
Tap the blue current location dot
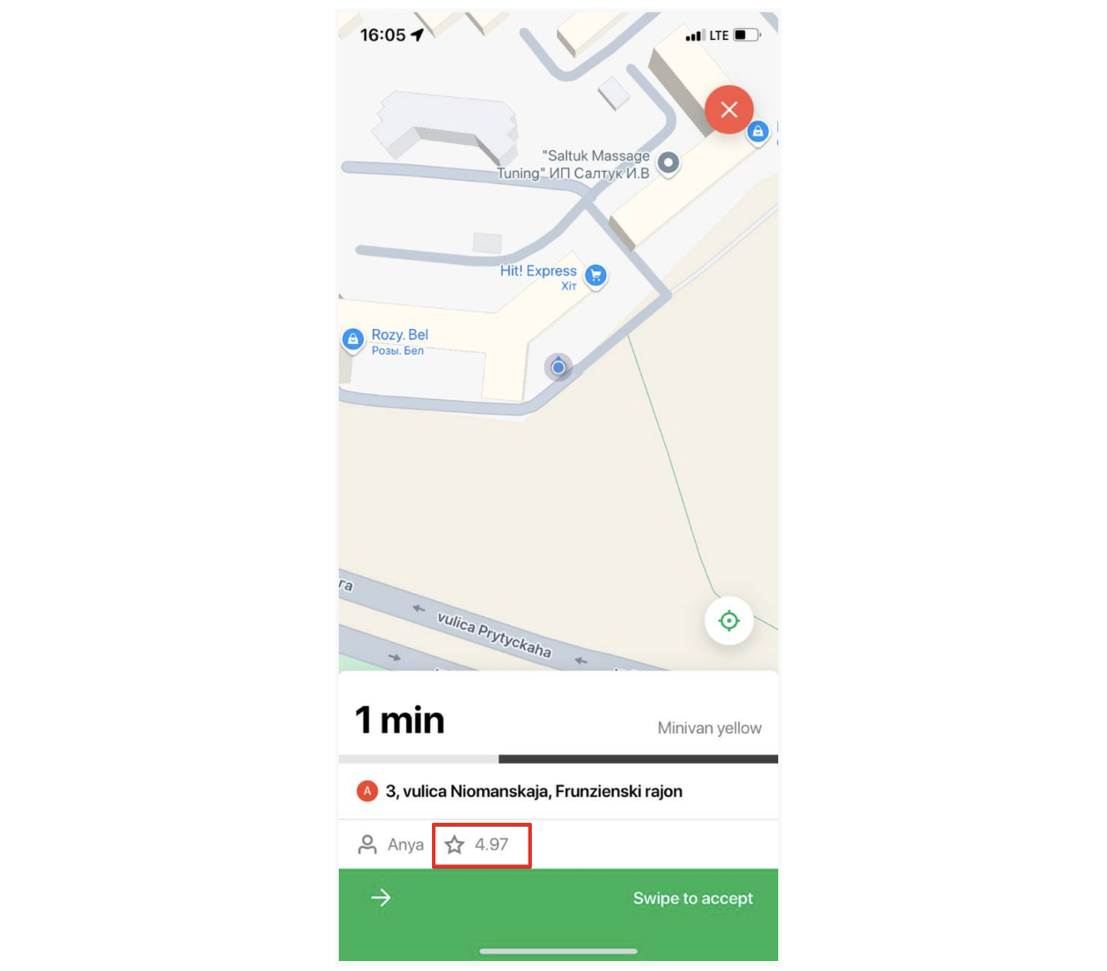[558, 366]
